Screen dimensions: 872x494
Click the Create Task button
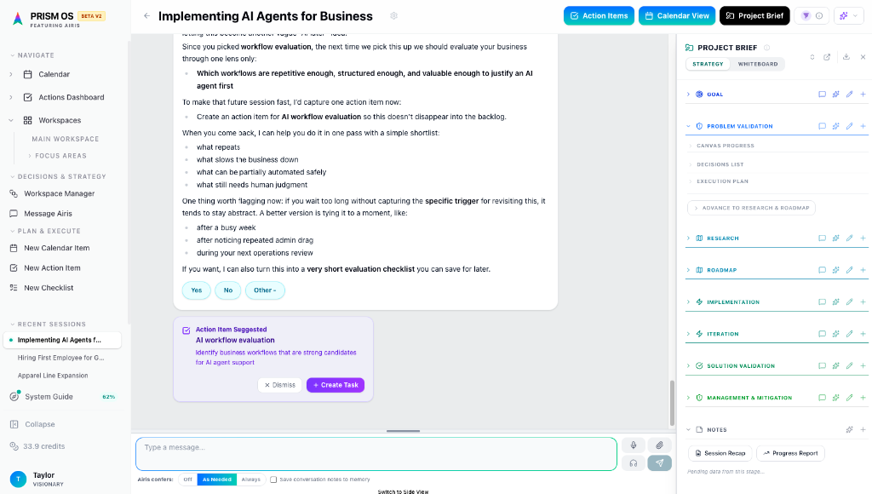point(336,385)
